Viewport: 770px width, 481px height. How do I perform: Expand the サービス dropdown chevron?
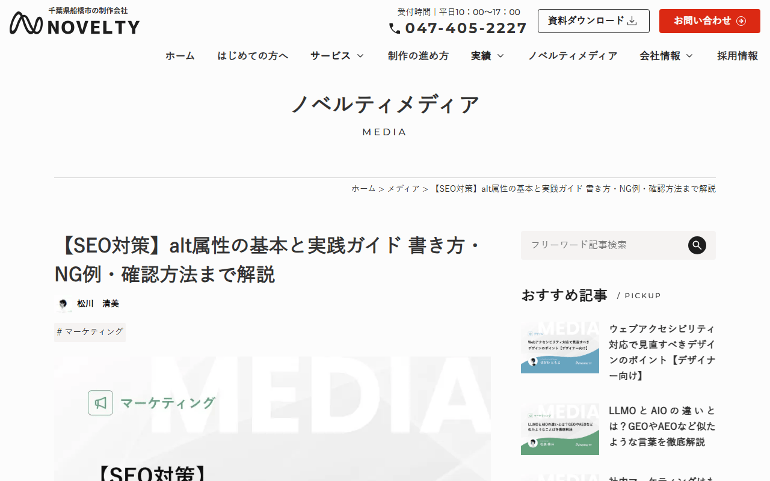coord(360,56)
